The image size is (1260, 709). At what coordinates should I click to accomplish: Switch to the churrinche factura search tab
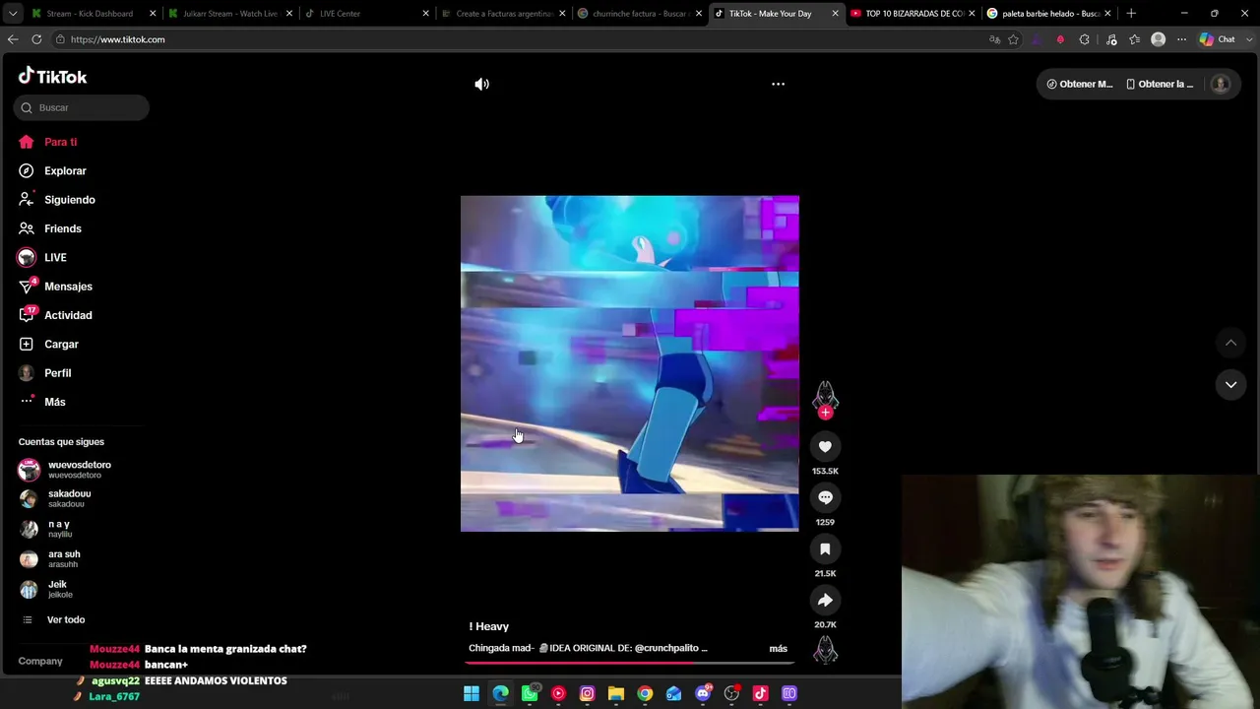tap(639, 14)
